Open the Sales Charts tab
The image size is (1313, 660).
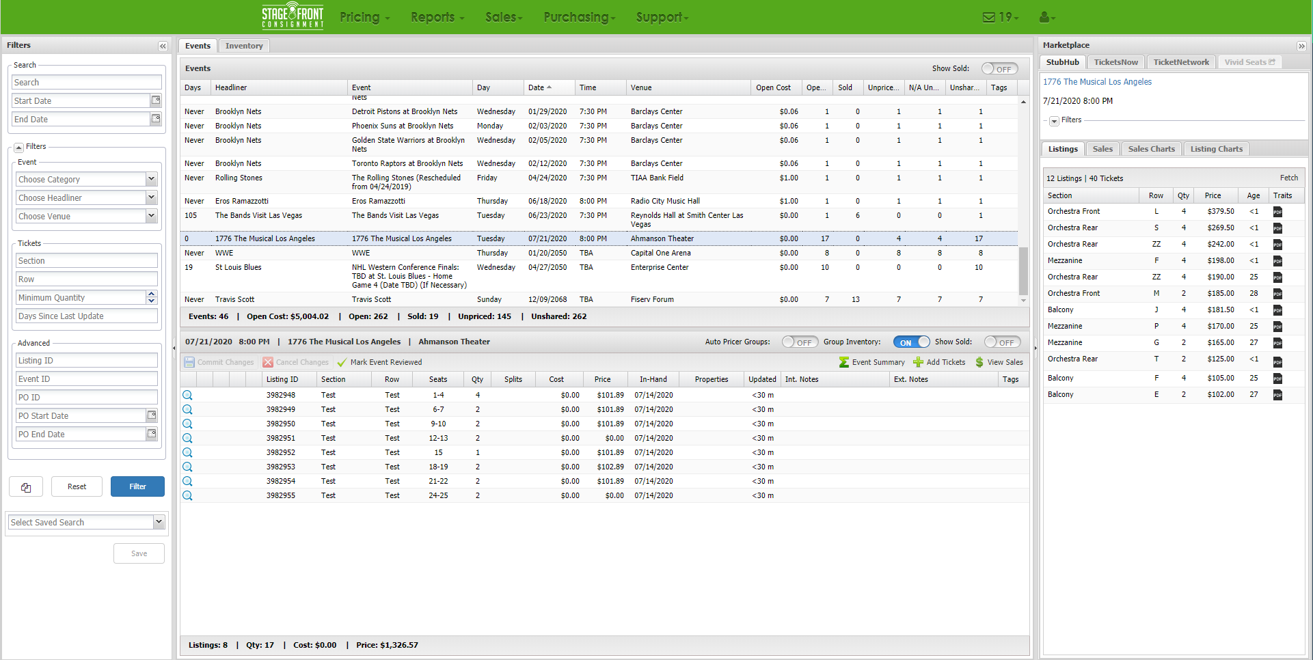click(1151, 149)
